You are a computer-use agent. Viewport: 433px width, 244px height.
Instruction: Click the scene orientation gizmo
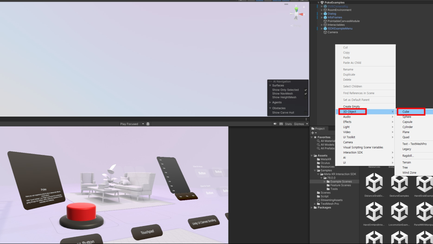296,13
